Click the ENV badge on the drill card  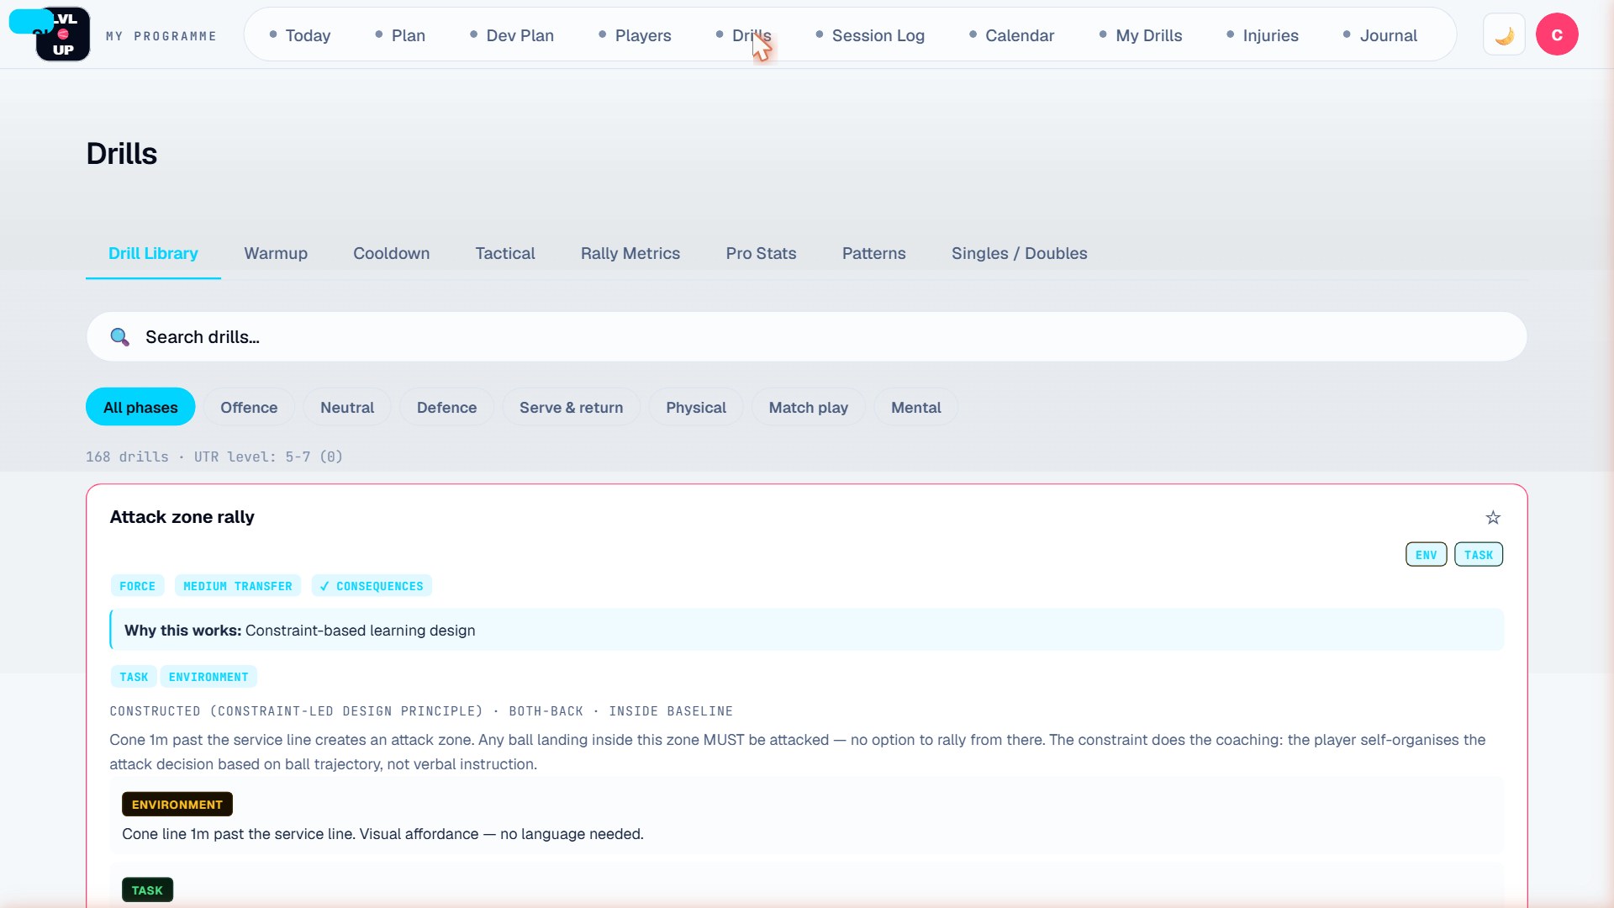1427,555
